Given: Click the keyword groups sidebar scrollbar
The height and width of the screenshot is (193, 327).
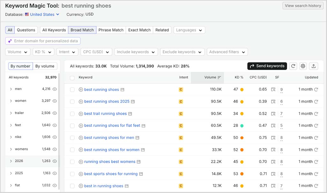Looking at the screenshot, I should [59, 131].
